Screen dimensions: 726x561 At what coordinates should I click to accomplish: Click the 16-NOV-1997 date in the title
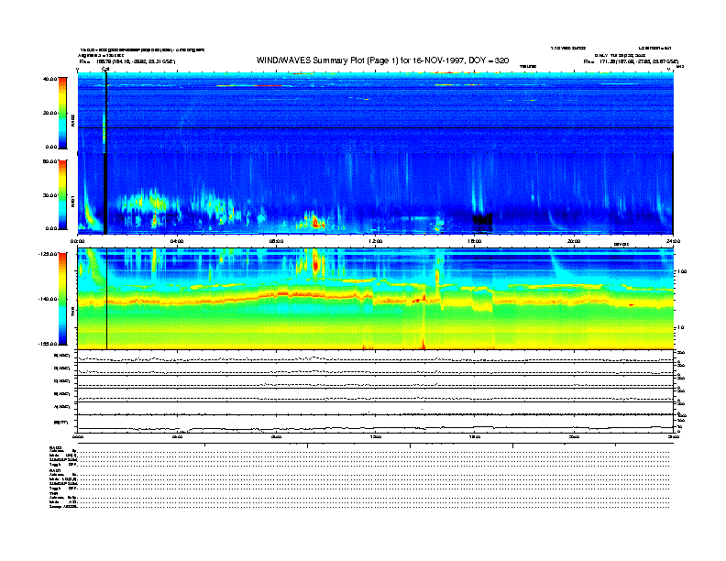437,60
